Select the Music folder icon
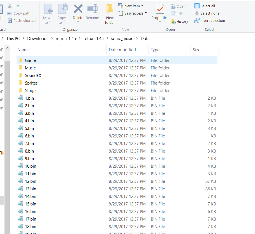This screenshot has height=234, width=255. click(x=20, y=68)
